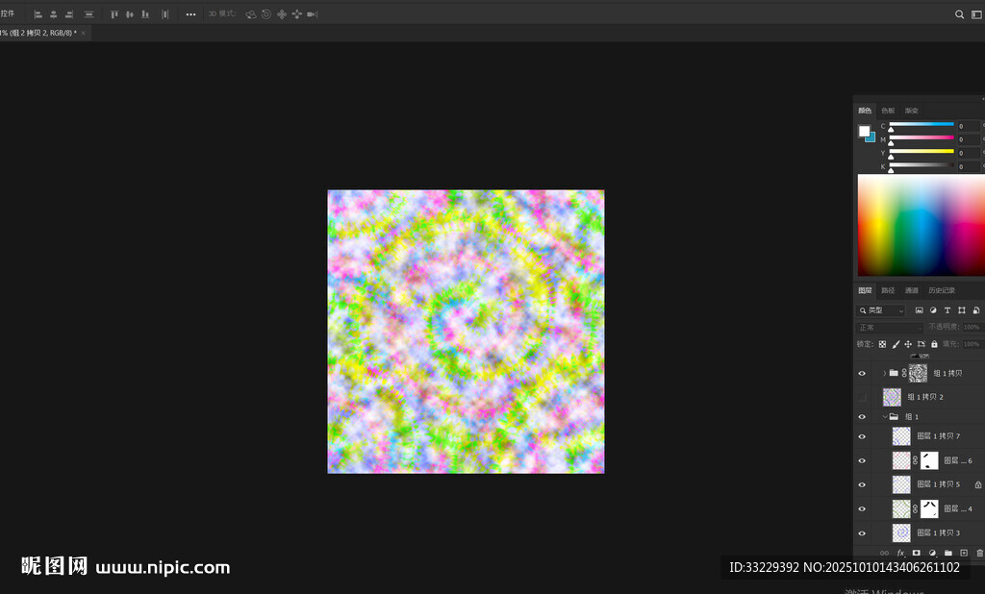
Task: Switch to the 色板 tab
Action: click(x=888, y=111)
